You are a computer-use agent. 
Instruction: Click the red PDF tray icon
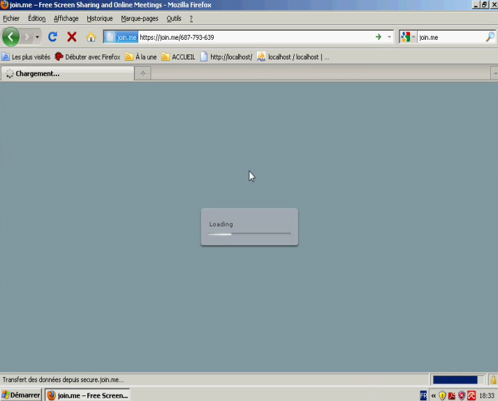point(452,395)
